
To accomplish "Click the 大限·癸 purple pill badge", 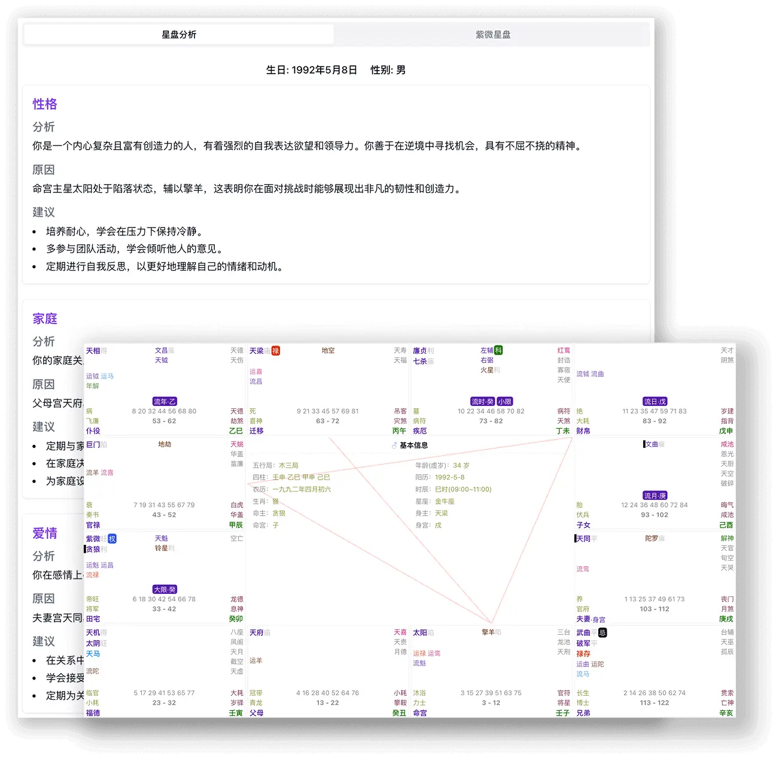I will pyautogui.click(x=166, y=589).
